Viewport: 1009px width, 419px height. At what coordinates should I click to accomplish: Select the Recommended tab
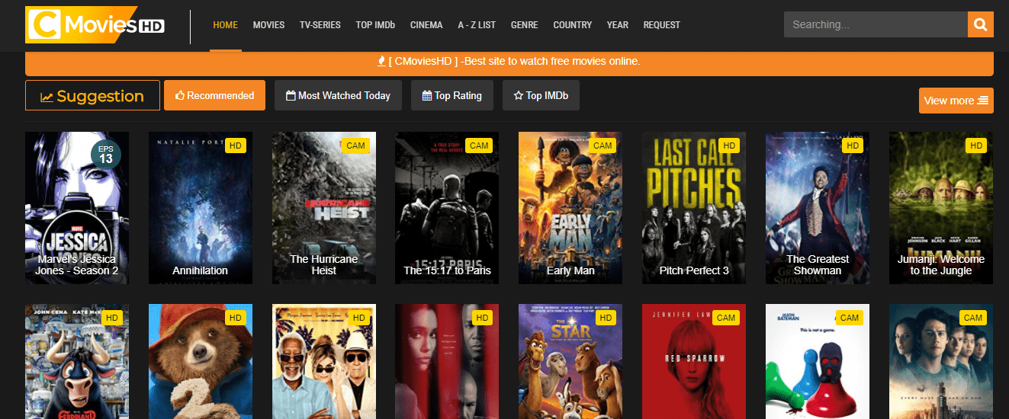tap(214, 95)
